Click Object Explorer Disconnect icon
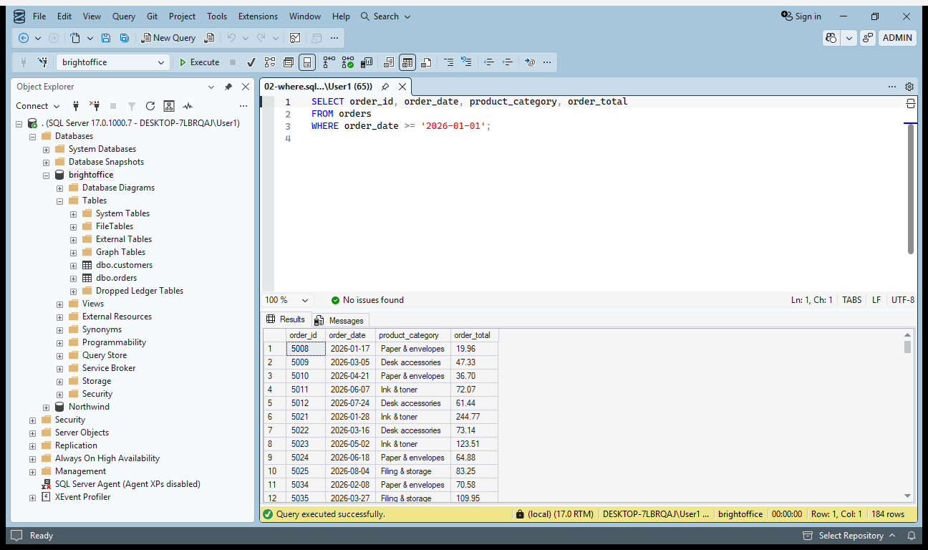Screen dimensions: 928x550 click(x=94, y=106)
